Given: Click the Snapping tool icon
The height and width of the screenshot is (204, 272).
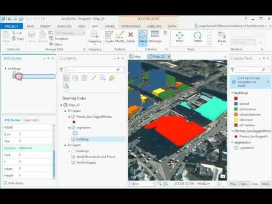Looking at the screenshot, I should click(x=95, y=35).
